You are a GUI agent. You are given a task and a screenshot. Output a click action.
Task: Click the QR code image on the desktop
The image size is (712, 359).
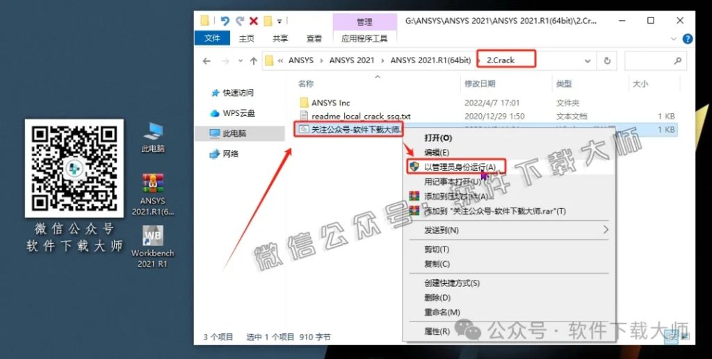pos(74,168)
